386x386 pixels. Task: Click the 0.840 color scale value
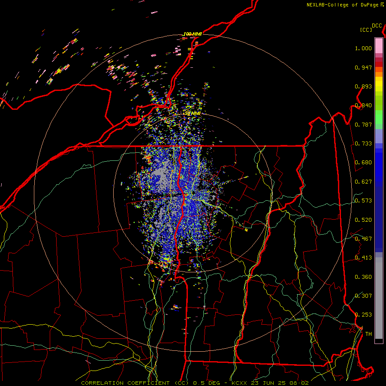click(x=363, y=106)
